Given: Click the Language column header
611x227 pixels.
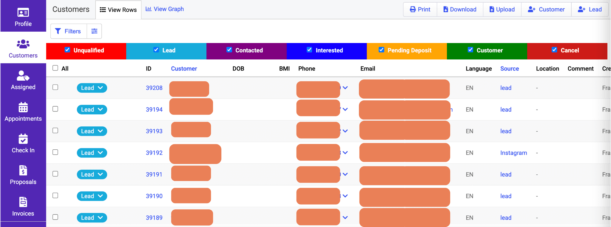Looking at the screenshot, I should pos(479,69).
